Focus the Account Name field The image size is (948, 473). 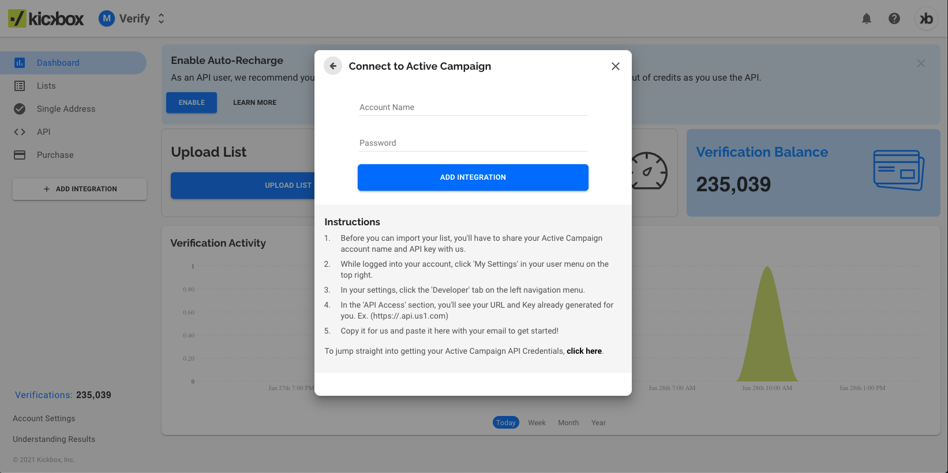(x=473, y=107)
